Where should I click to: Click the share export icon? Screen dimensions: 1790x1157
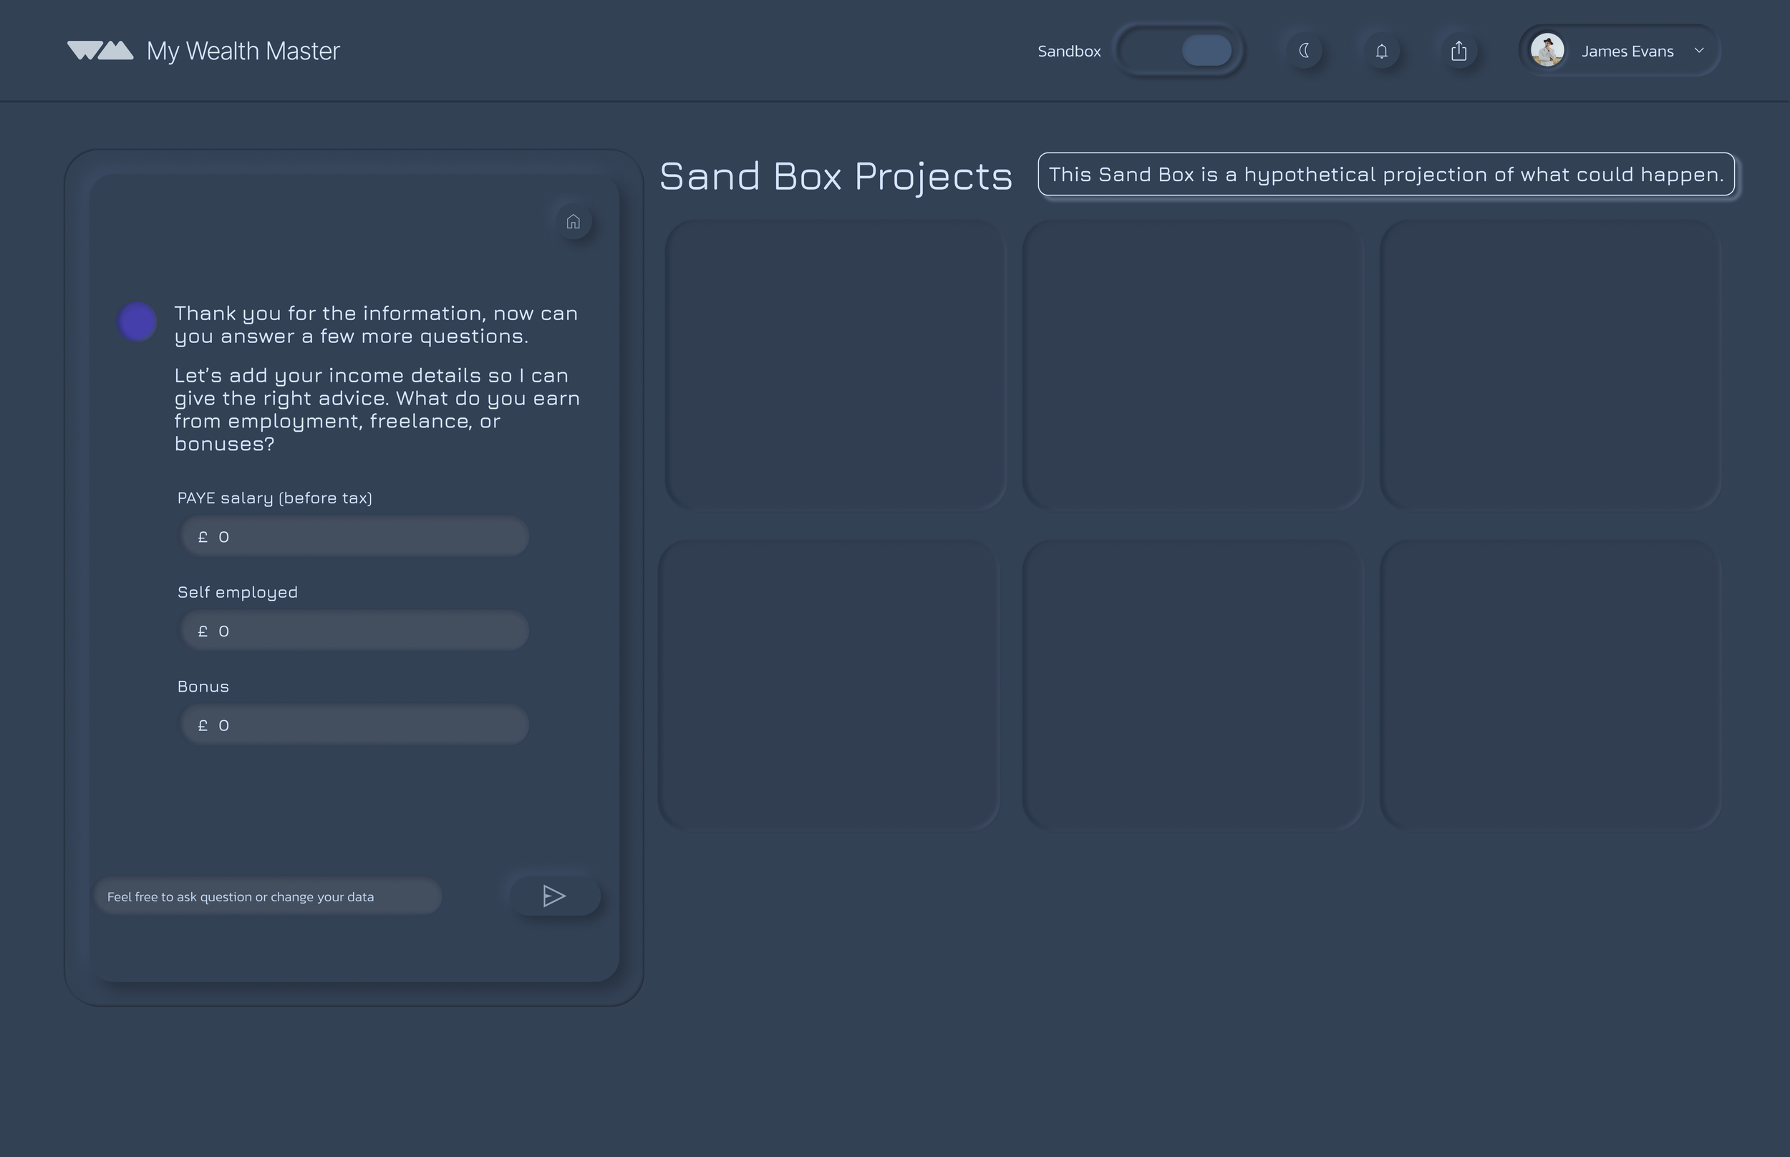click(1458, 50)
